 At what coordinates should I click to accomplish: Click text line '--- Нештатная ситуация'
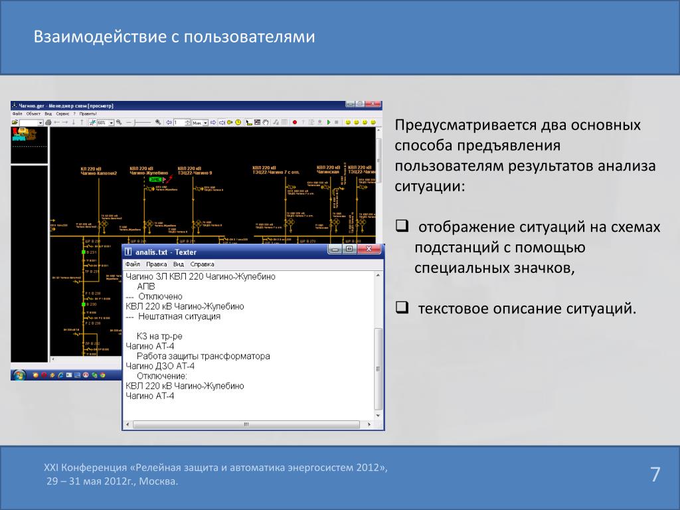click(x=173, y=317)
